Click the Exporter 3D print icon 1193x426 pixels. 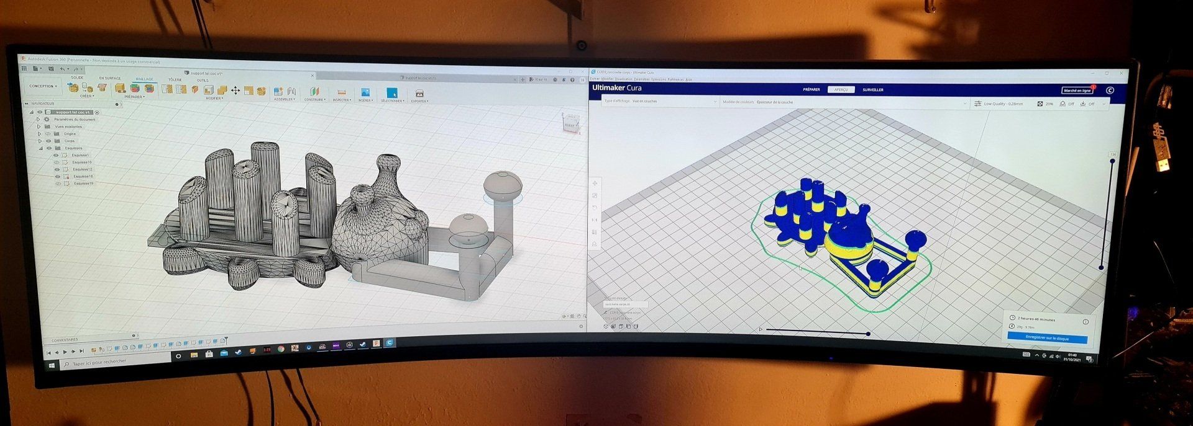pos(419,94)
